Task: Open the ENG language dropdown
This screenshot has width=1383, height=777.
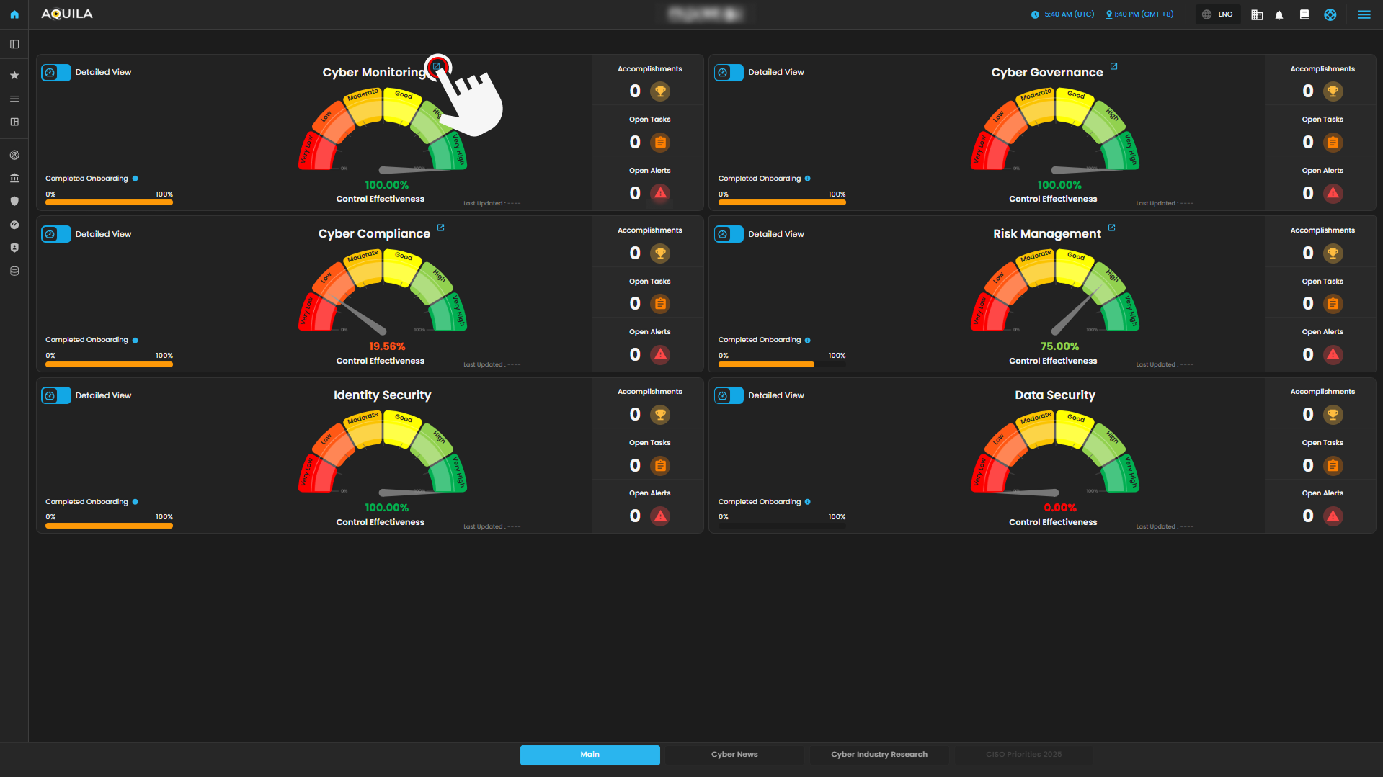Action: [1218, 14]
